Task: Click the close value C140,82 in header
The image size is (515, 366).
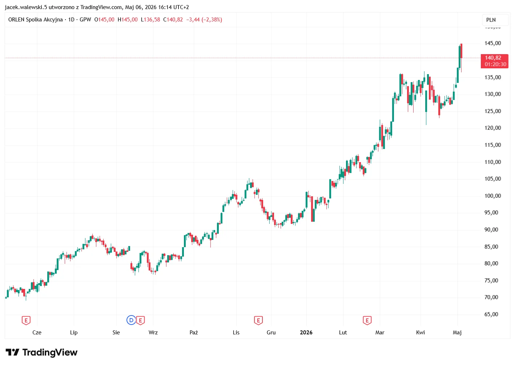Action: (x=173, y=20)
